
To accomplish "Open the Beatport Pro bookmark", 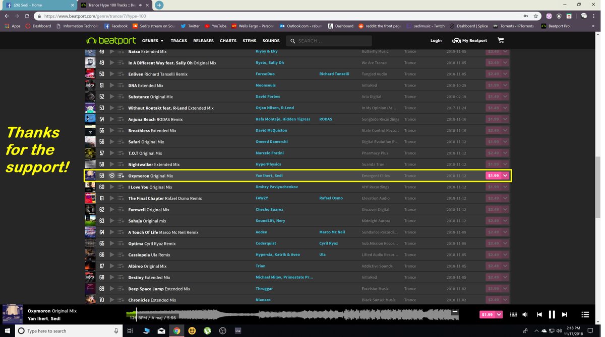I will point(555,26).
